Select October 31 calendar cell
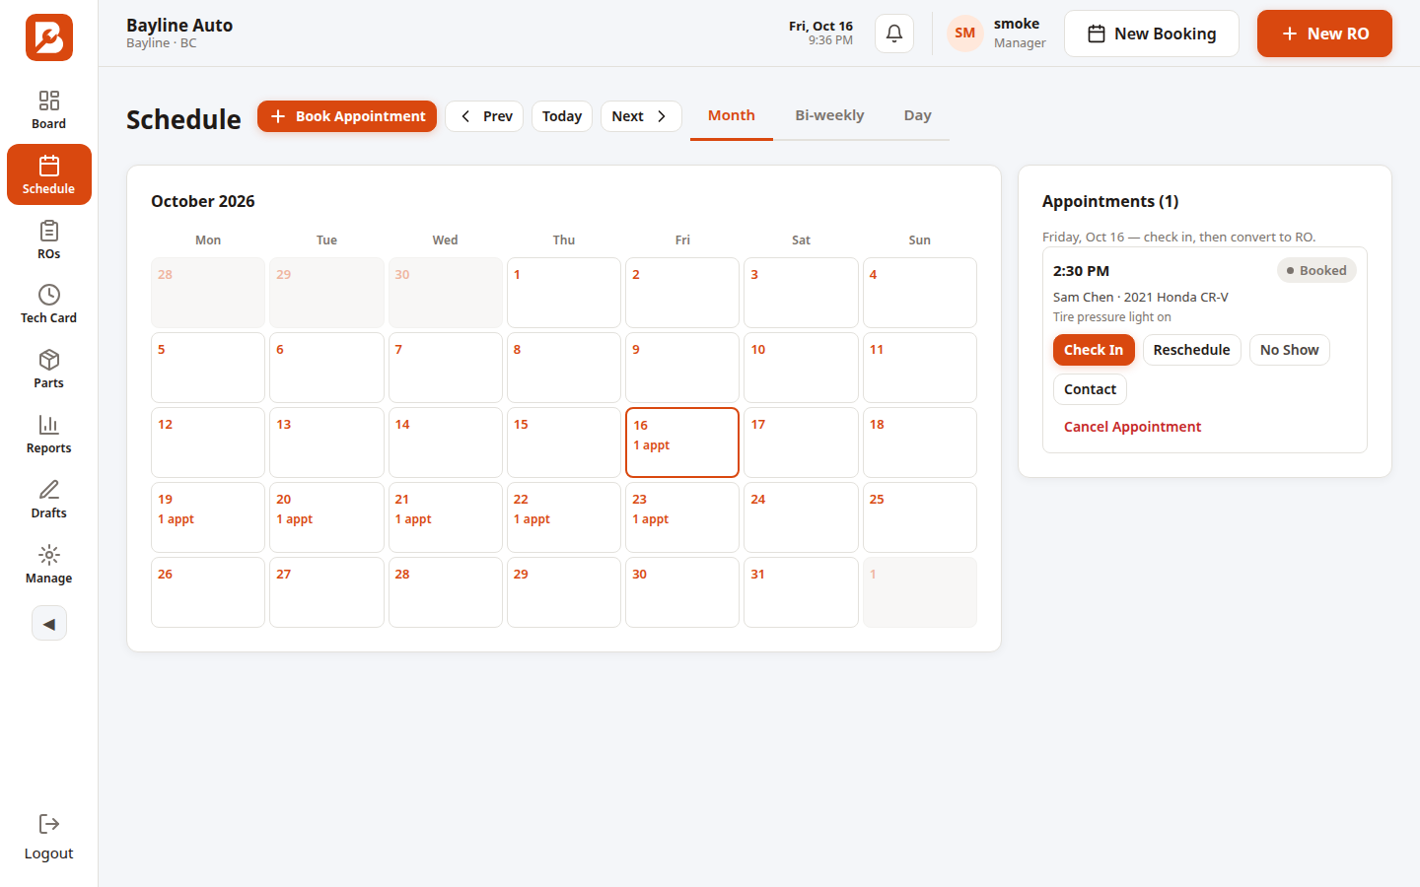The width and height of the screenshot is (1420, 887). [x=801, y=592]
